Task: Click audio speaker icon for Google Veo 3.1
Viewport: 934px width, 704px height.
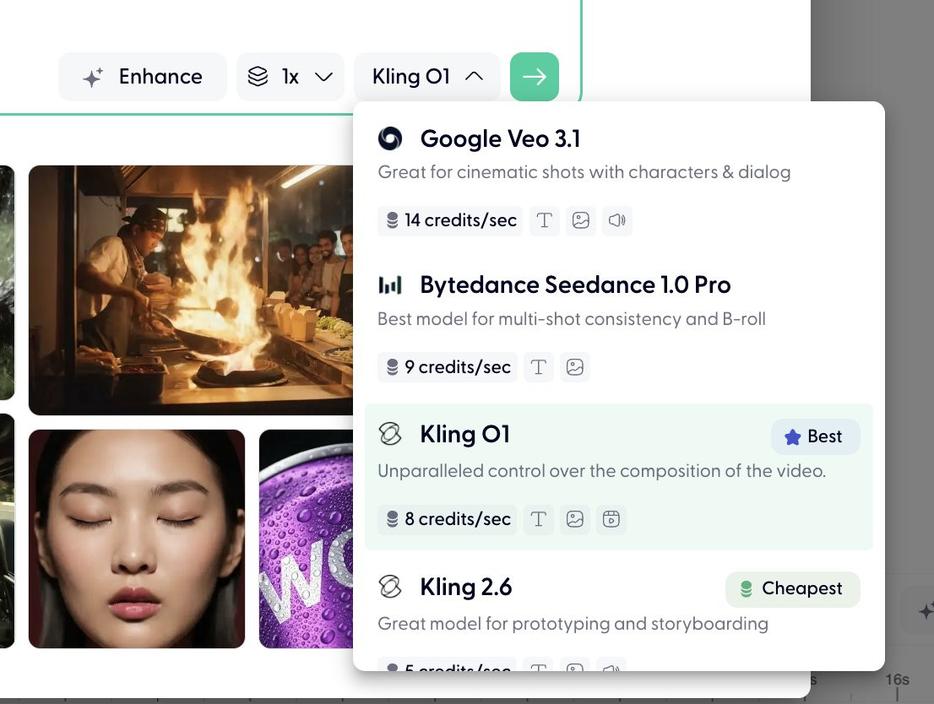Action: [x=617, y=220]
